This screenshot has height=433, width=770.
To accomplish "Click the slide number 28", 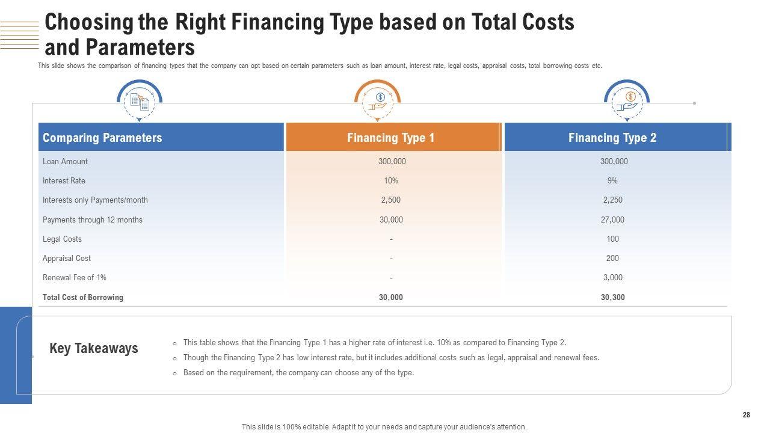I will 746,415.
